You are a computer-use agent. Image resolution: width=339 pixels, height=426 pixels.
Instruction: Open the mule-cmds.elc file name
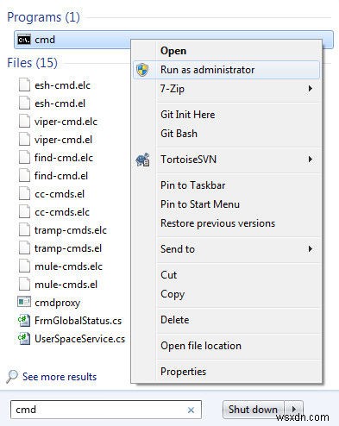(68, 266)
